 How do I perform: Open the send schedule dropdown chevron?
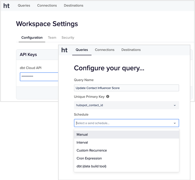point(174,123)
